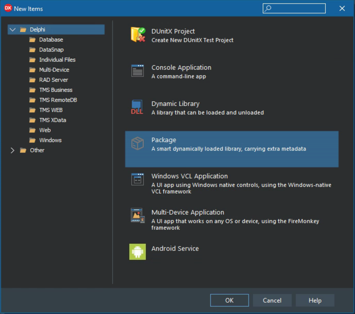Click the Multi-Device folder icon

pyautogui.click(x=32, y=70)
